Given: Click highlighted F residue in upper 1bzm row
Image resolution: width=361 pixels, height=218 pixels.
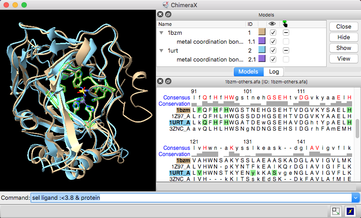Looking at the screenshot, I should (199, 110).
